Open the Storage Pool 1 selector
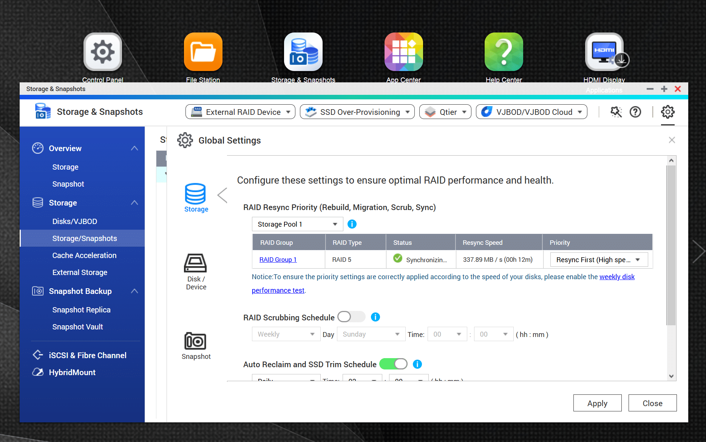The width and height of the screenshot is (706, 442). 297,224
